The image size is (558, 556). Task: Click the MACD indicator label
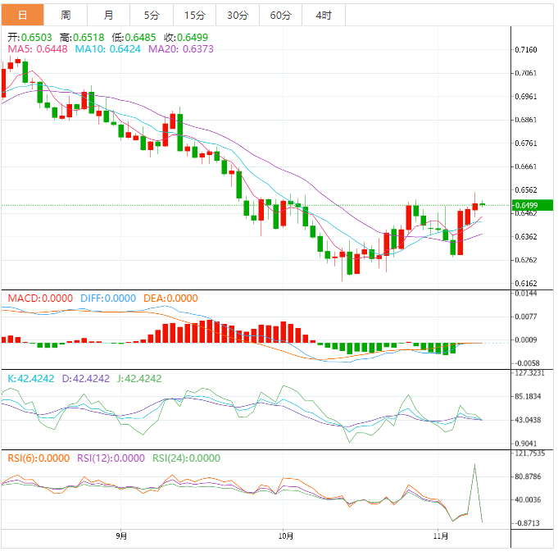coord(39,299)
